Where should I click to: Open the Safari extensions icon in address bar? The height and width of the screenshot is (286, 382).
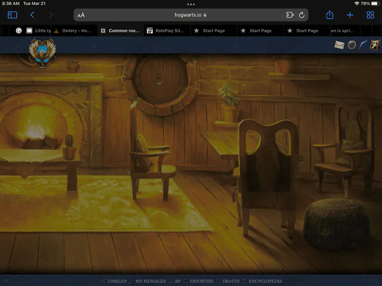pos(290,15)
